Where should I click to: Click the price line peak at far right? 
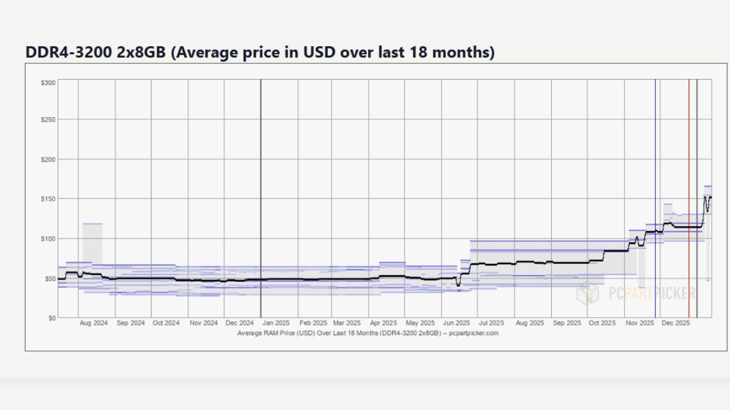tap(705, 197)
